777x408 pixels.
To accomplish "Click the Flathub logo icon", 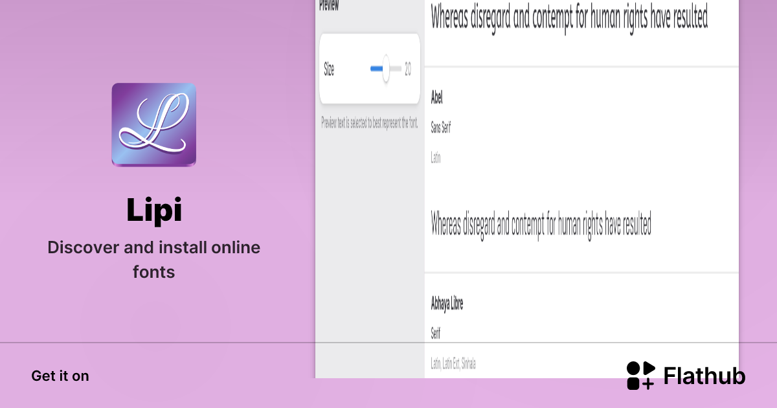I will 640,376.
